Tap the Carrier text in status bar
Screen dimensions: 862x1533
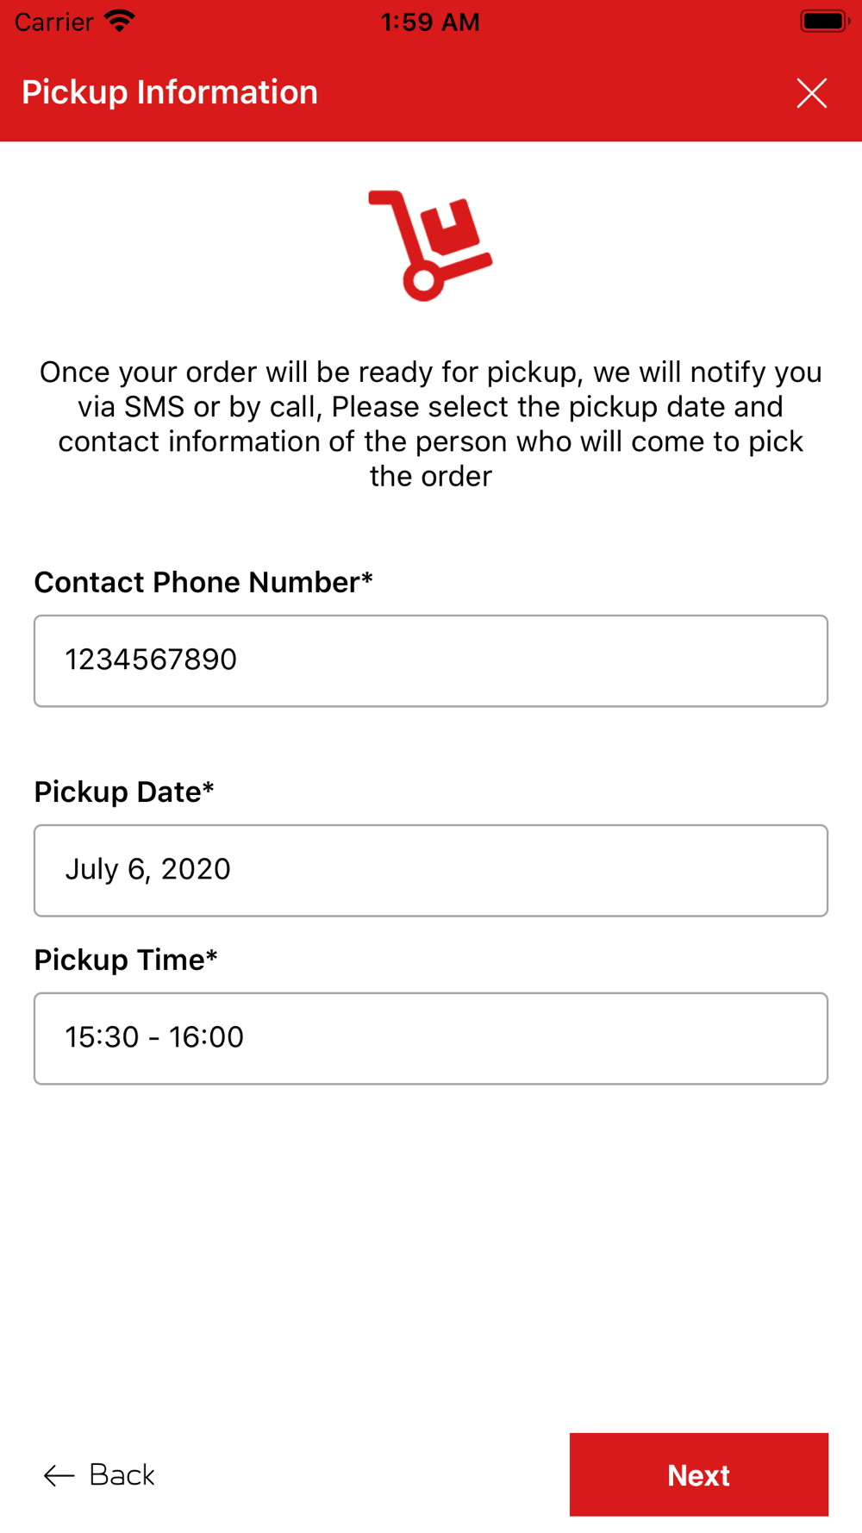tap(53, 22)
